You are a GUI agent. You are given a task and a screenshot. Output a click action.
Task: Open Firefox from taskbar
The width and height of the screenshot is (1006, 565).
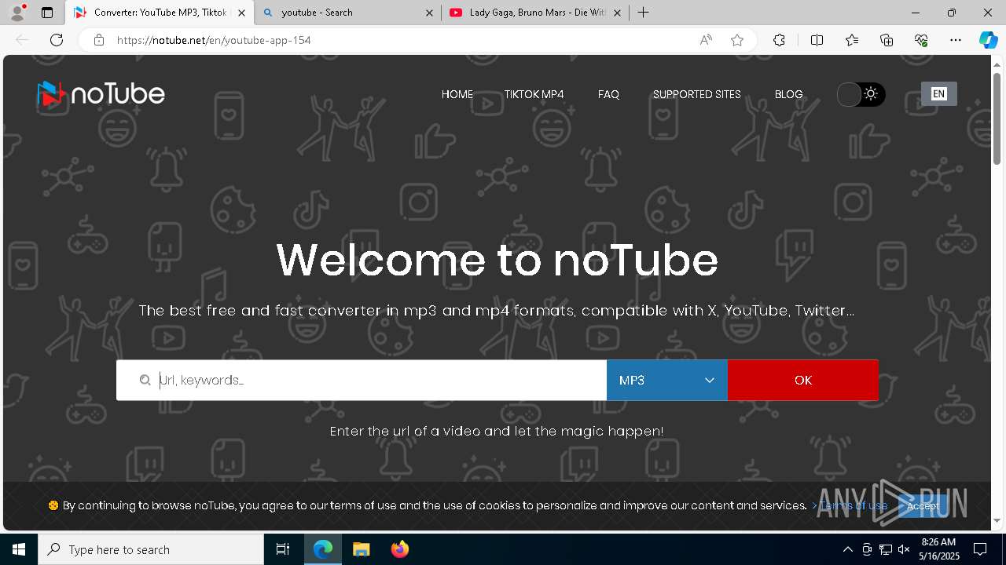pos(399,549)
